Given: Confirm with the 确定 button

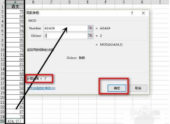Looking at the screenshot, I should [x=117, y=88].
